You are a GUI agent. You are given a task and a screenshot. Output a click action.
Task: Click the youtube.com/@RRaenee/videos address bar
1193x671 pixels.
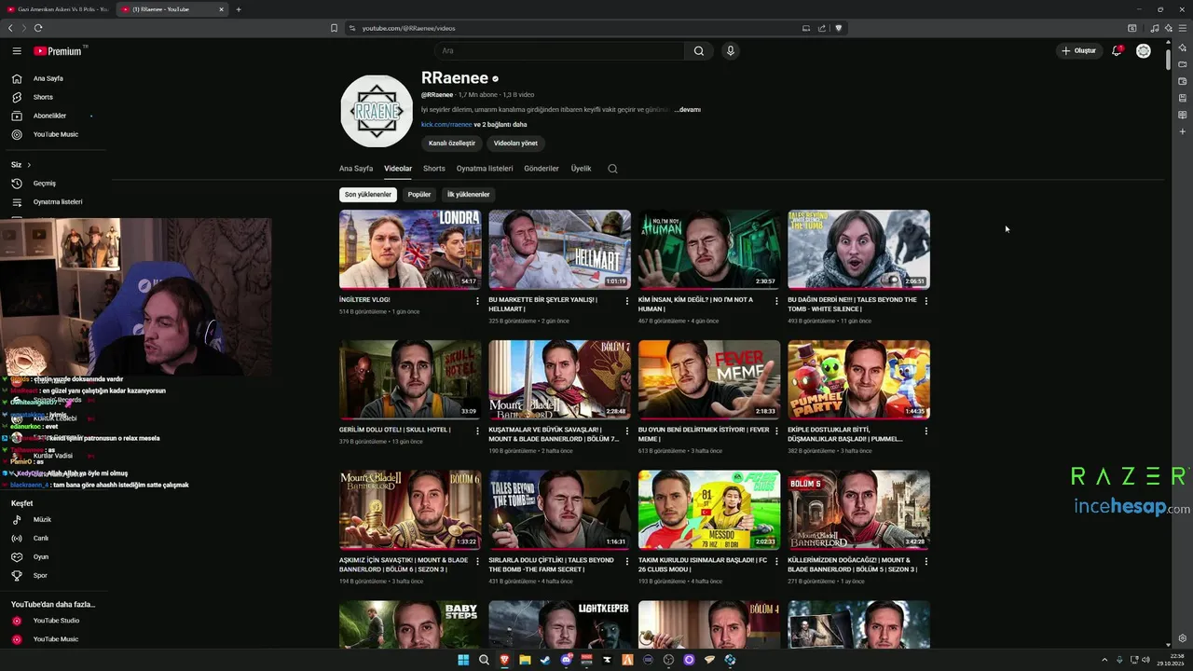[578, 28]
